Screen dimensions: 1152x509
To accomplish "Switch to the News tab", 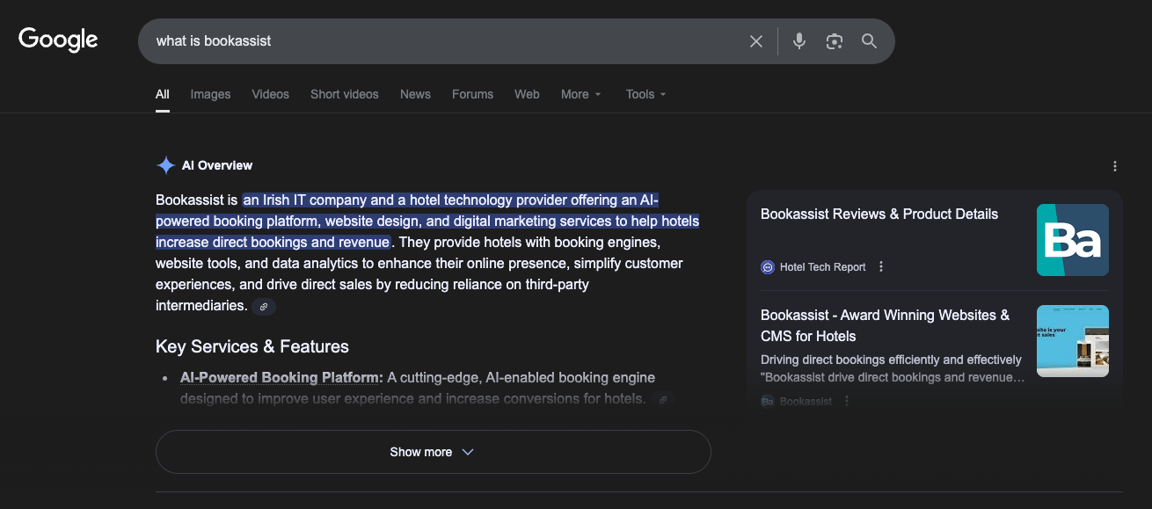I will pos(415,94).
